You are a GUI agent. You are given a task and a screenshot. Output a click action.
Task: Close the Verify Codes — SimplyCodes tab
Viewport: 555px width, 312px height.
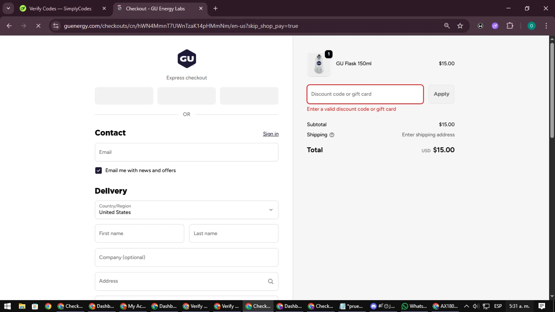tap(104, 9)
